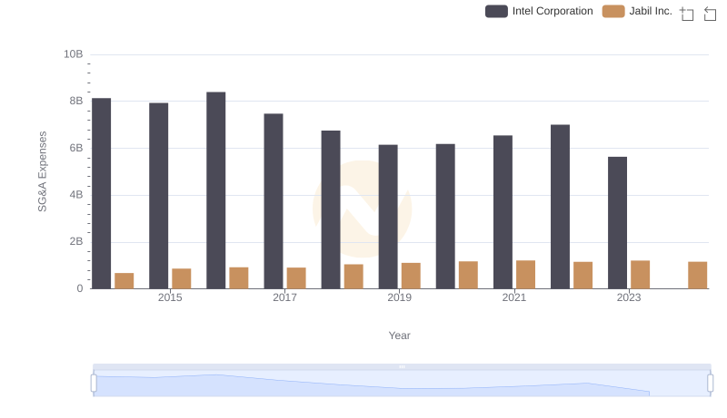
Task: Click the 2019 x-axis label
Action: [400, 297]
